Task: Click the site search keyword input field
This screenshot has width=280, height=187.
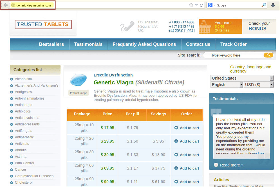Action: [x=234, y=55]
